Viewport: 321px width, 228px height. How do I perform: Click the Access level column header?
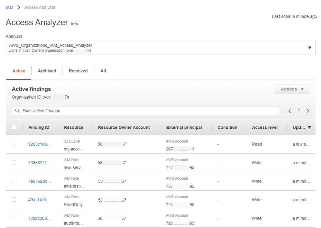265,127
